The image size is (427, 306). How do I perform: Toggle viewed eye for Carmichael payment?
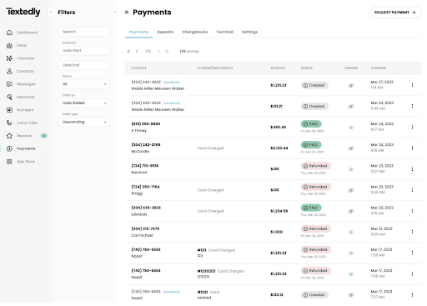click(351, 233)
